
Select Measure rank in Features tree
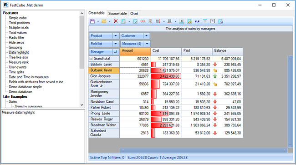[19, 62]
